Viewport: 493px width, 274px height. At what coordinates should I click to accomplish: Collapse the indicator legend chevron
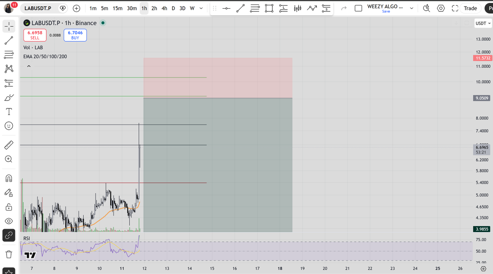point(29,66)
